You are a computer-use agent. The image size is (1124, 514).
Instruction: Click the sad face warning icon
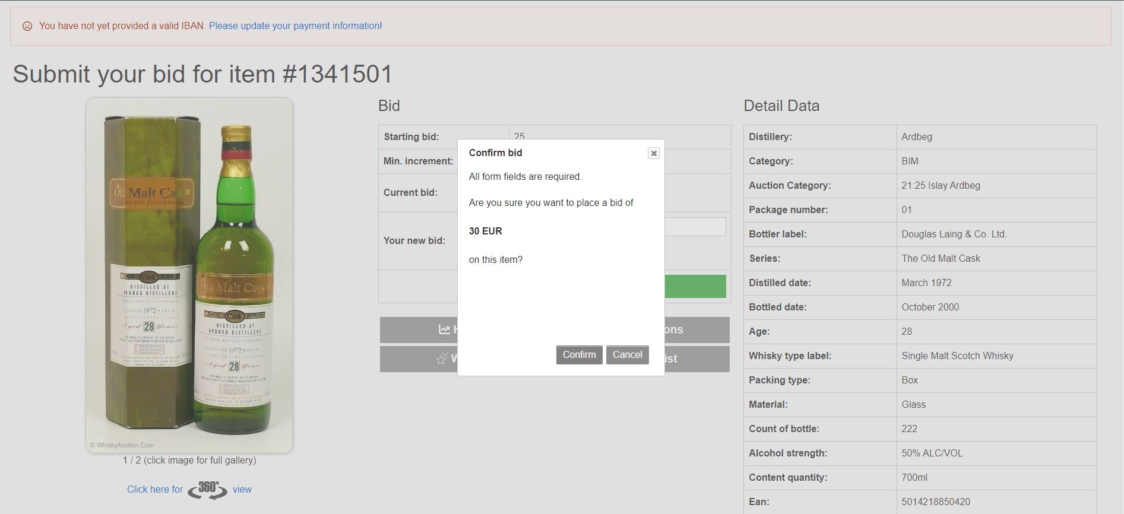(27, 26)
